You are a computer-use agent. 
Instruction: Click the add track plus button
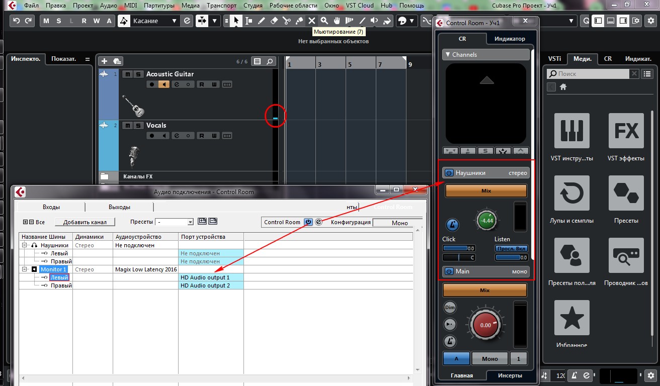[x=105, y=61]
